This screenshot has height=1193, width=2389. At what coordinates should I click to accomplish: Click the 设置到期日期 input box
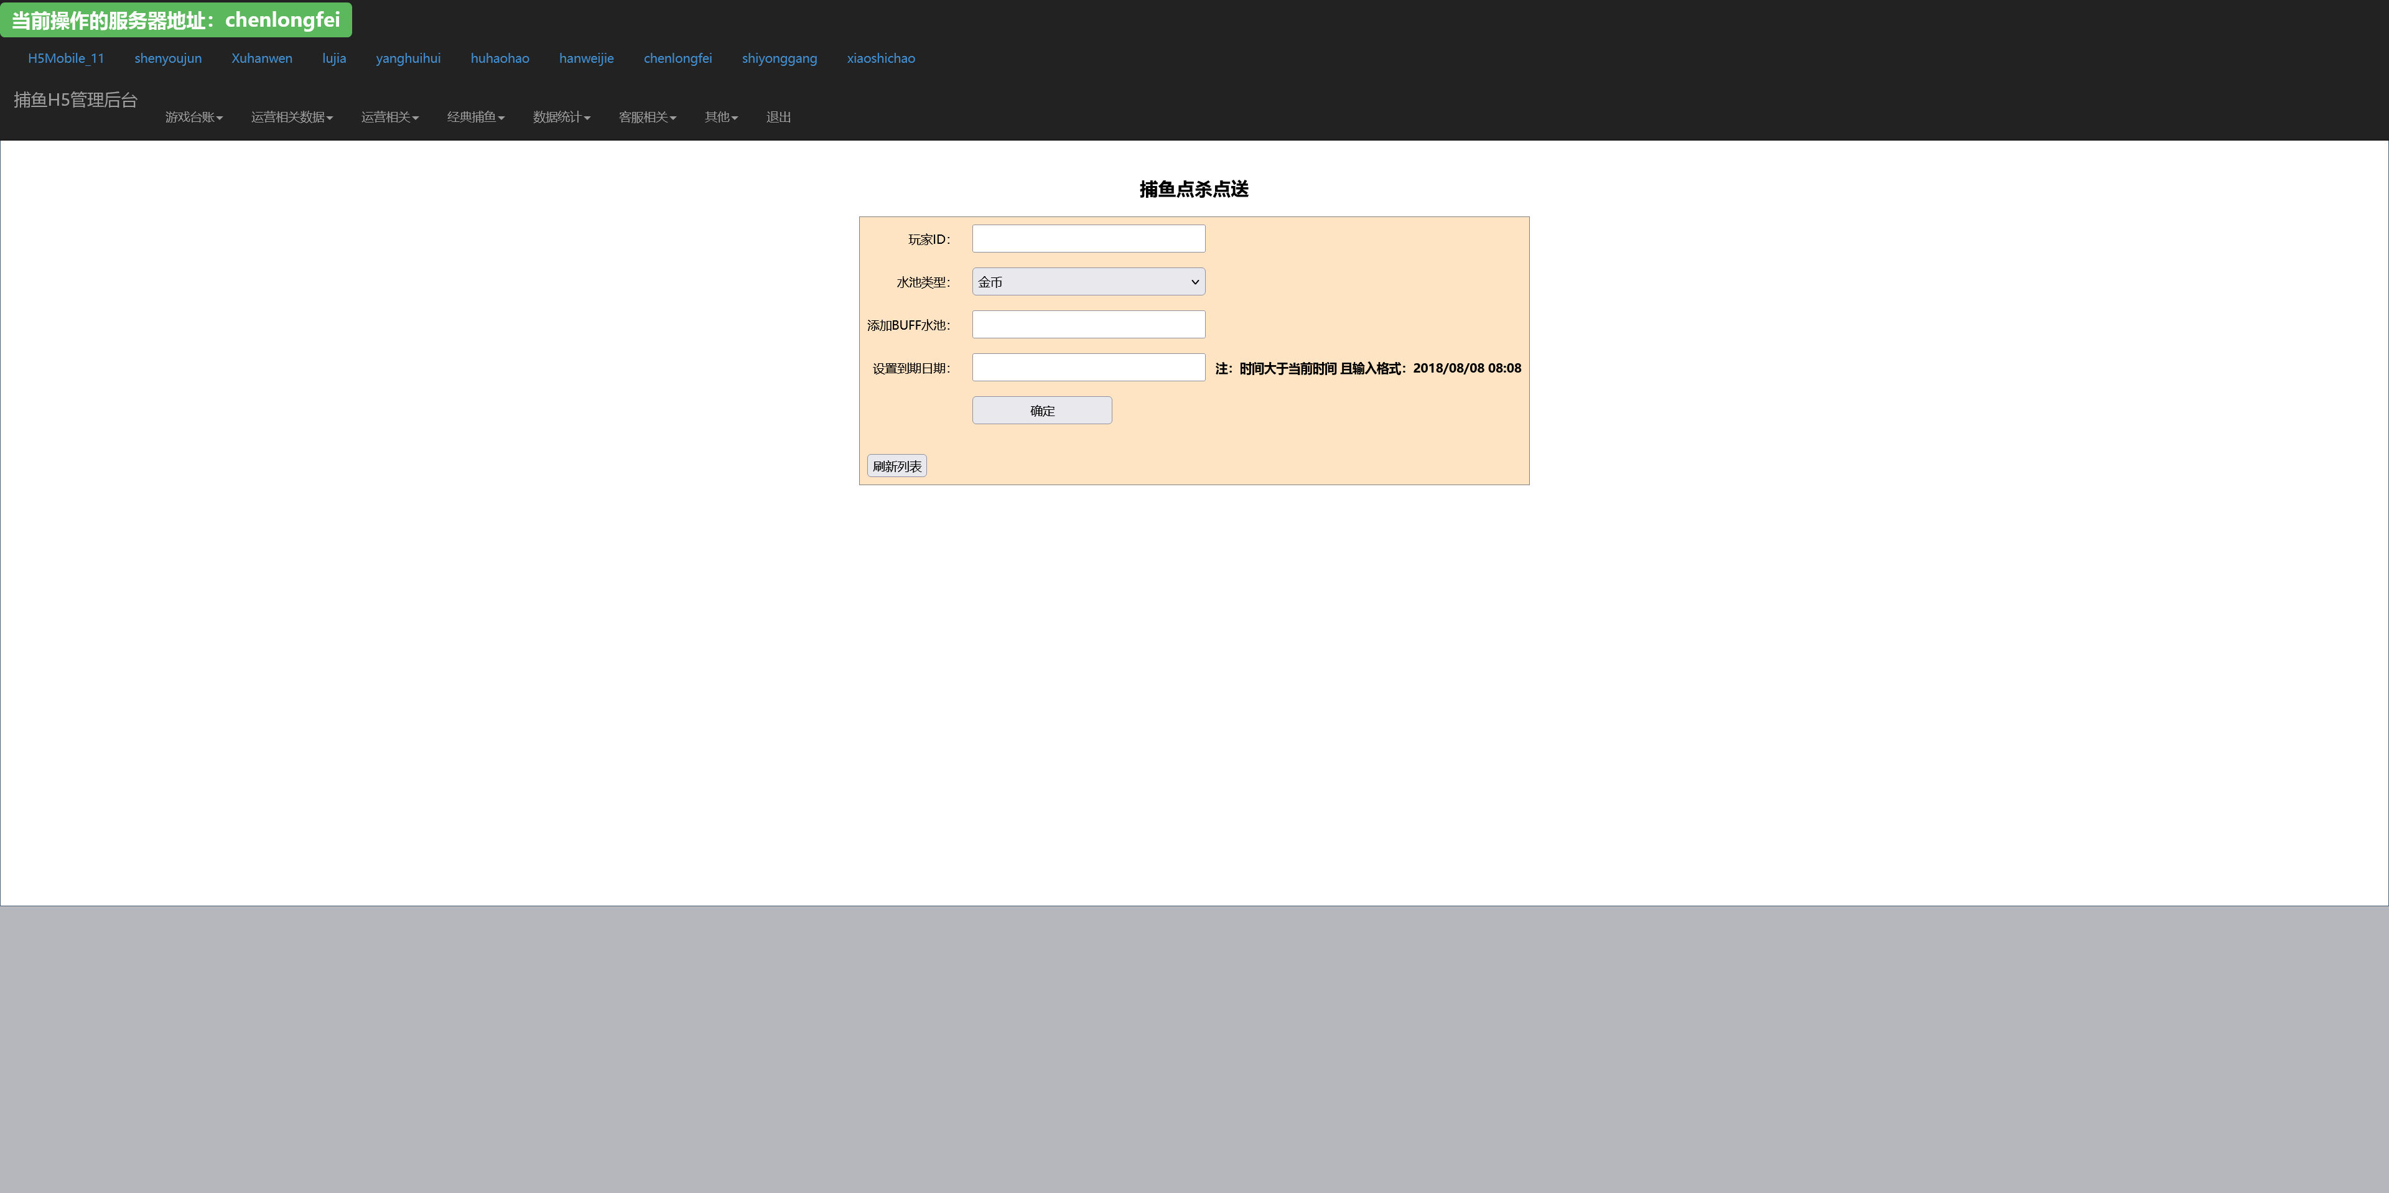(1088, 368)
